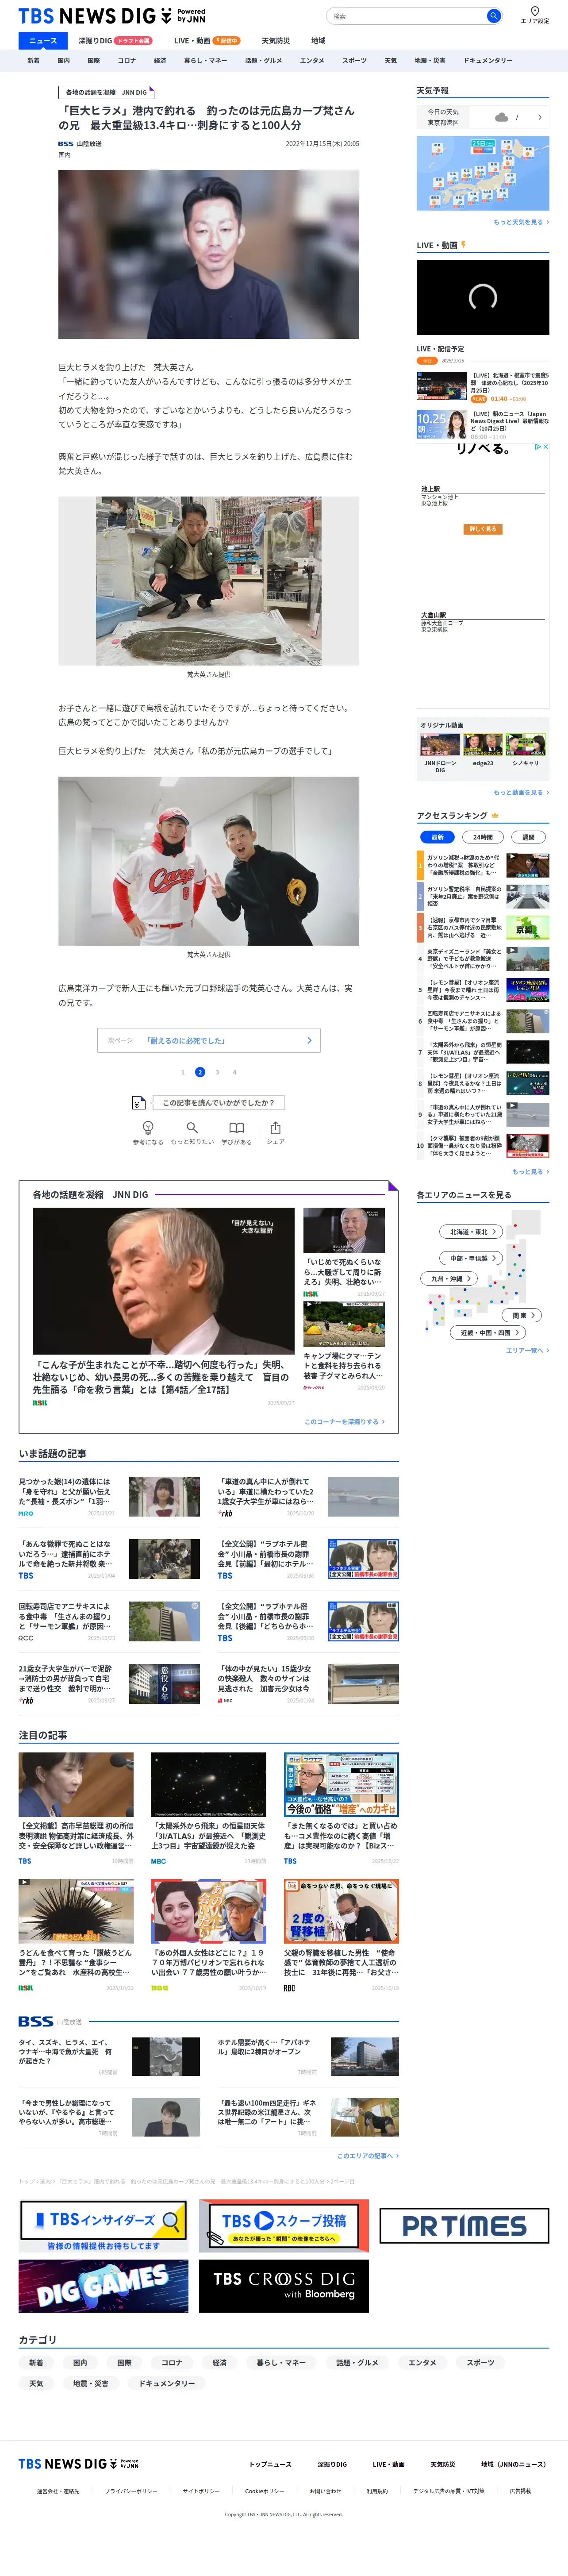Click the 詳しく見る ad button
The height and width of the screenshot is (2576, 568).
tap(483, 529)
